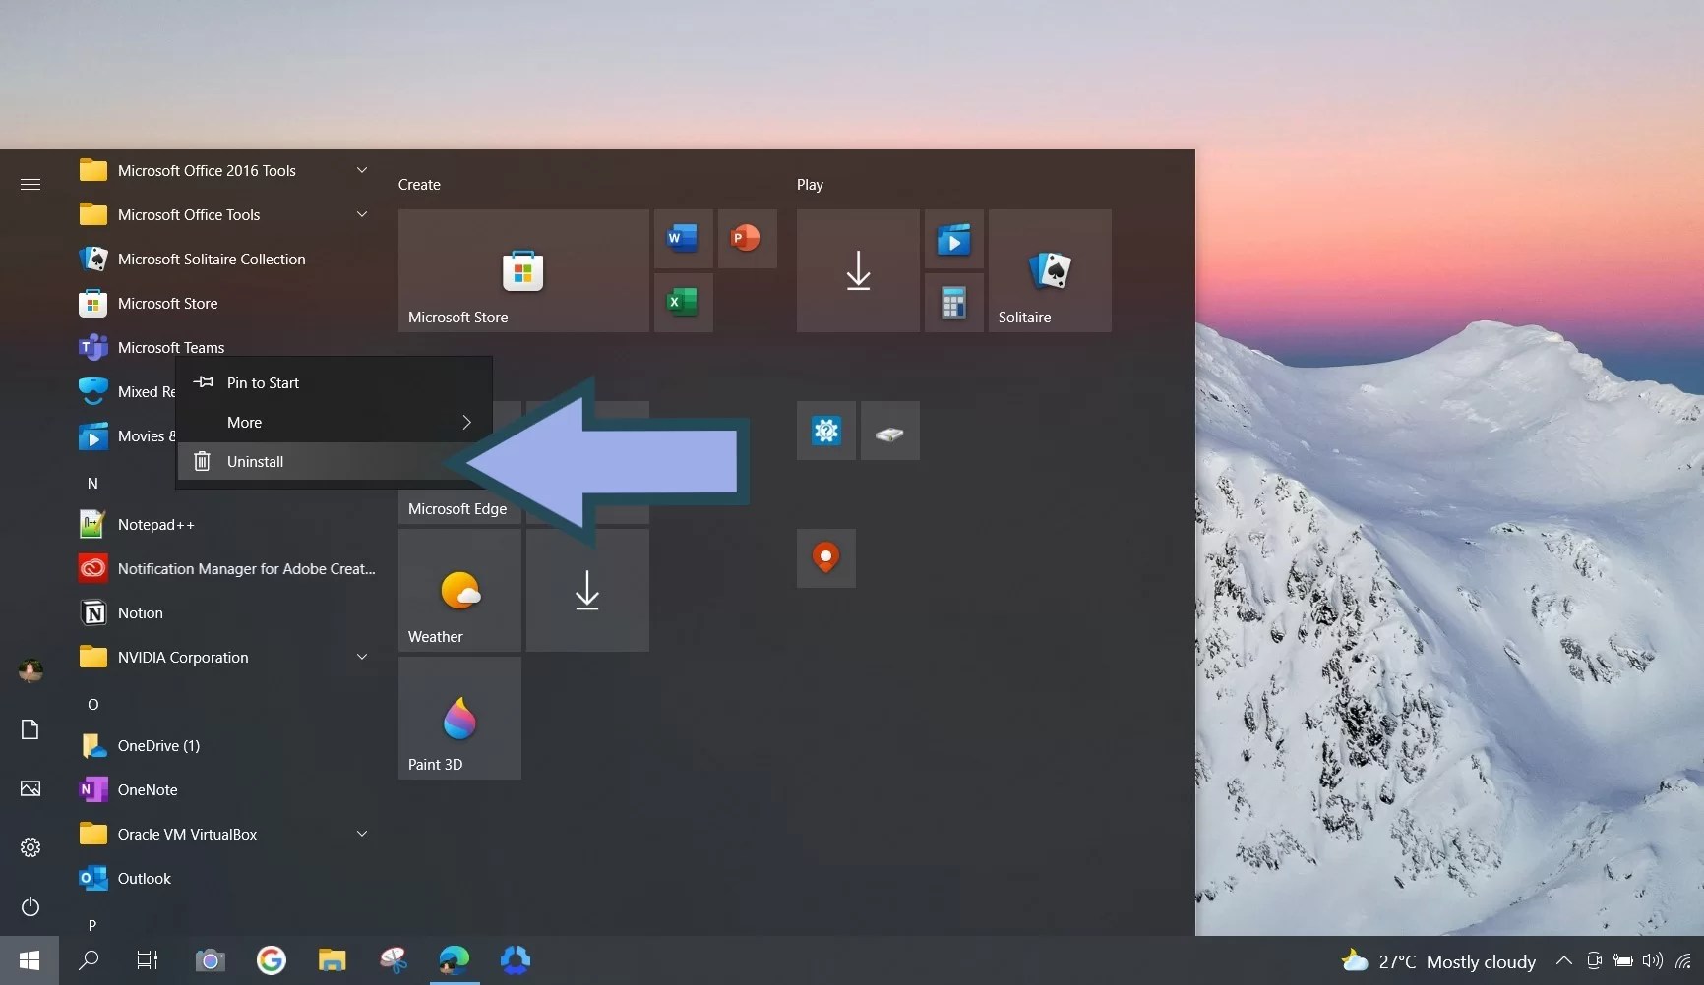Click the Power button in the sidebar
This screenshot has height=985, width=1704.
[30, 906]
